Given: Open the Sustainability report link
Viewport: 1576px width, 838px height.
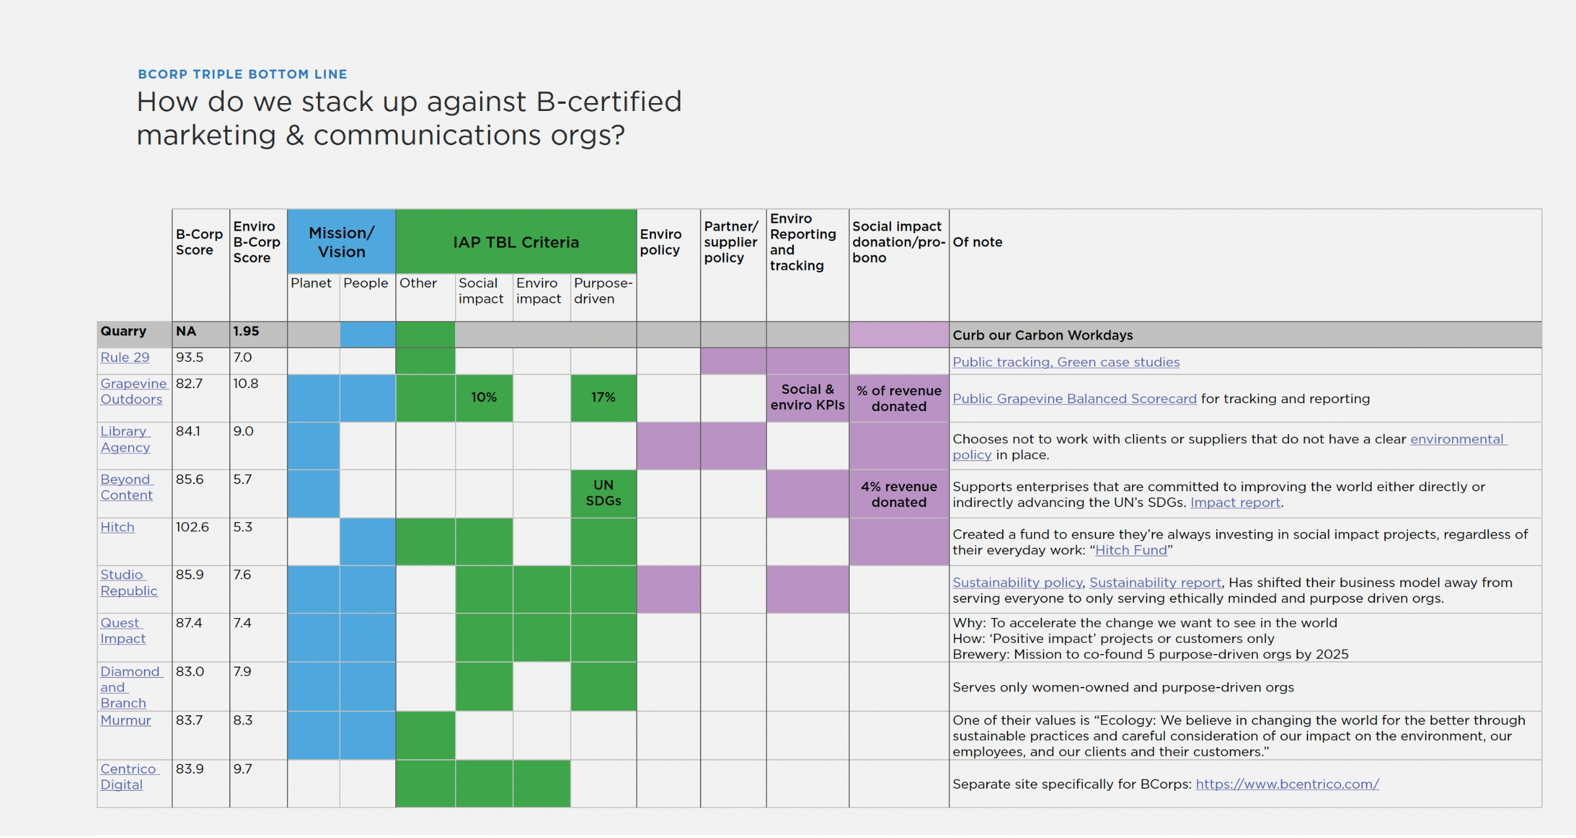Looking at the screenshot, I should [x=1155, y=583].
